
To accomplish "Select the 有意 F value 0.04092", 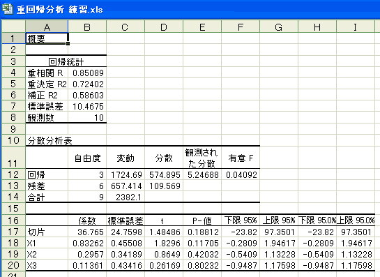I will click(x=241, y=174).
